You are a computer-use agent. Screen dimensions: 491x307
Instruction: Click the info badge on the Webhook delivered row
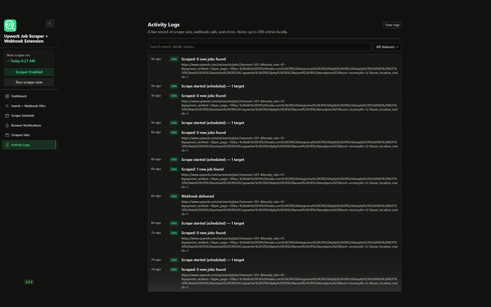point(174,196)
